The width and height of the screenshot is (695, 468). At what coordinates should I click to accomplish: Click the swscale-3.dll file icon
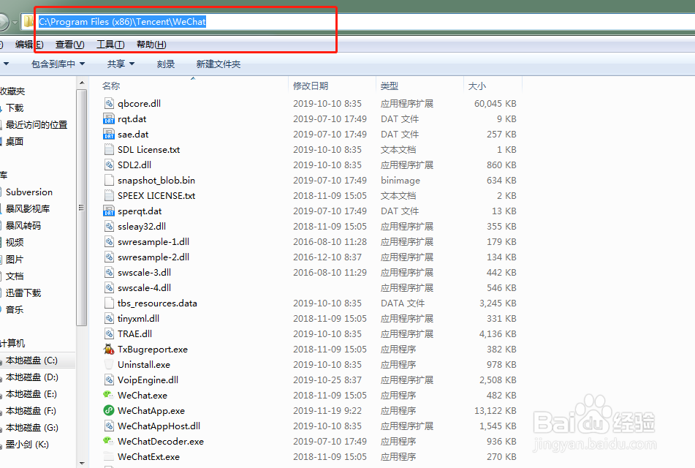click(109, 272)
